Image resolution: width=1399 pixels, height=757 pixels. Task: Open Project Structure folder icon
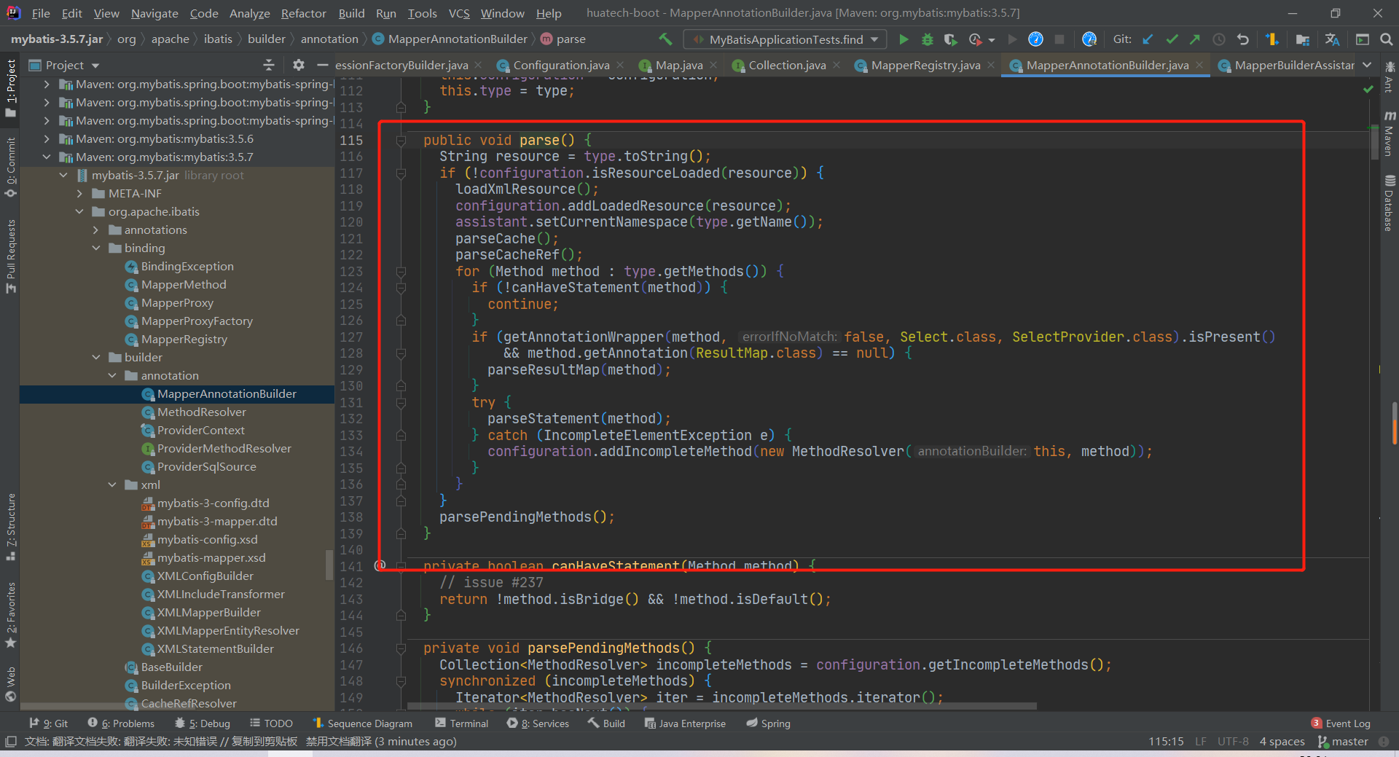(x=1303, y=39)
